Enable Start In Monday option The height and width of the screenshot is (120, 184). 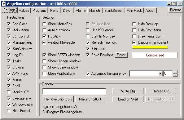click(88, 36)
